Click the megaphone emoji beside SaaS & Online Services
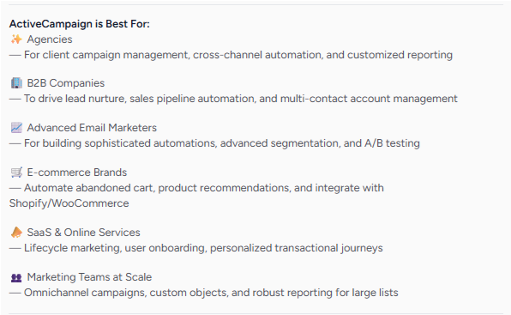Viewport: 511px width, 315px height. pyautogui.click(x=16, y=233)
